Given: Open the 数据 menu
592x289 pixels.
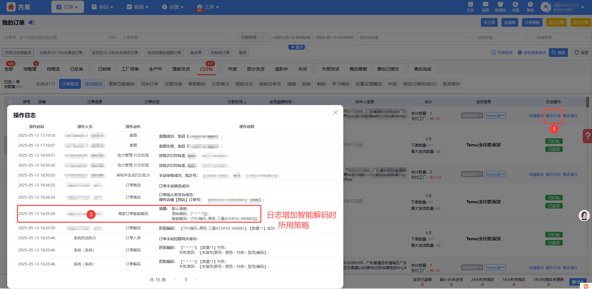Looking at the screenshot, I should [138, 7].
